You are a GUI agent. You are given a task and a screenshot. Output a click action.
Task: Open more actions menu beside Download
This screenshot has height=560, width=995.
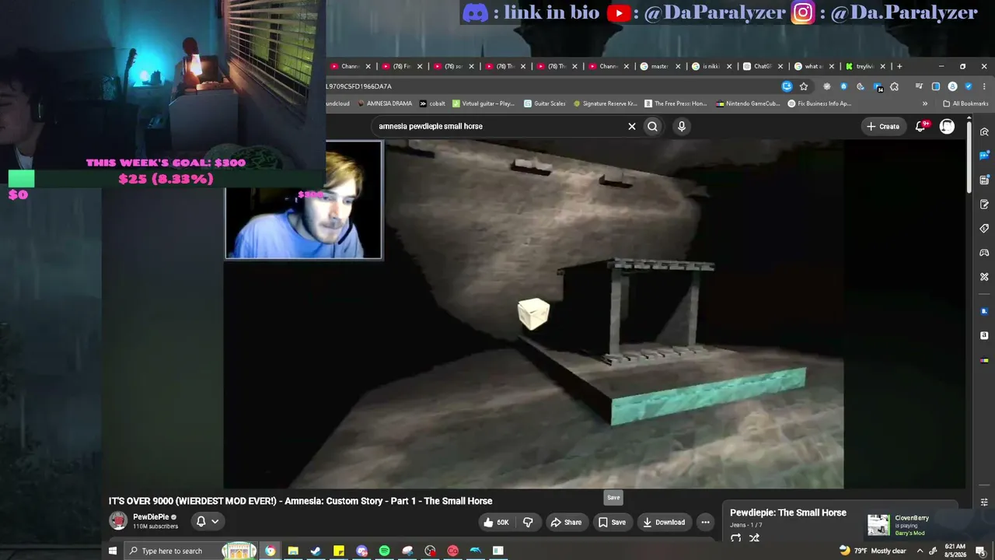pyautogui.click(x=705, y=522)
